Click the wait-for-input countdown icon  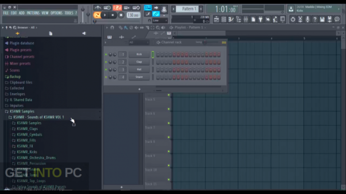(107, 8)
